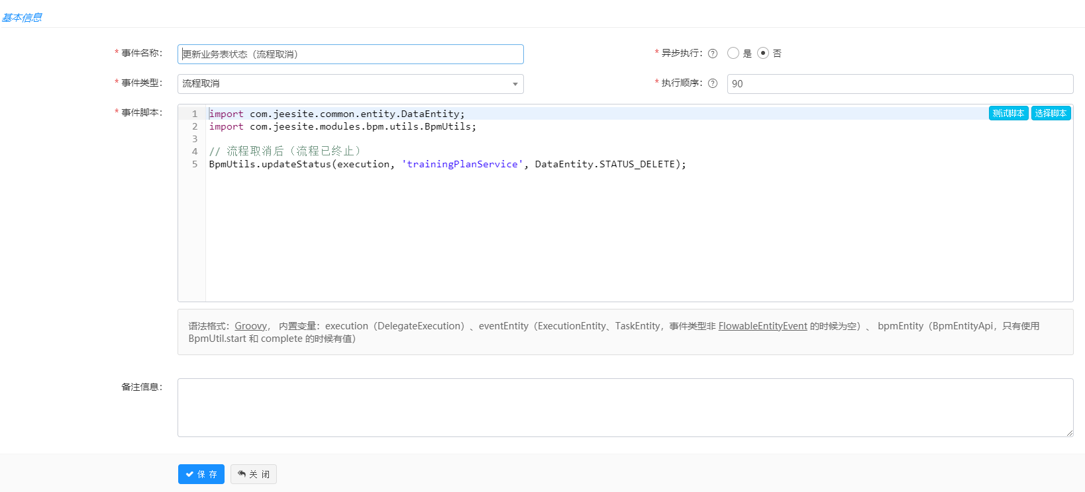Click the help icon beside 执行顺序
Image resolution: width=1085 pixels, height=492 pixels.
pyautogui.click(x=713, y=83)
